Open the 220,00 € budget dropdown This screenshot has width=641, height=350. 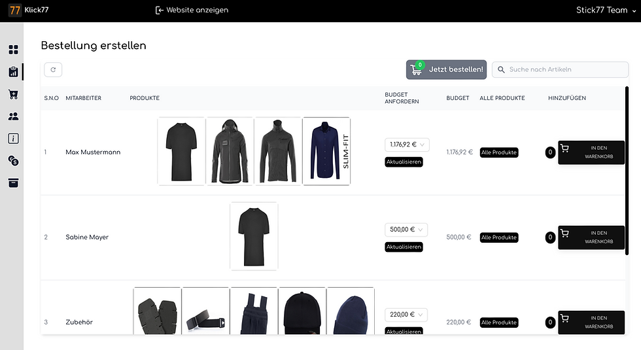point(406,315)
